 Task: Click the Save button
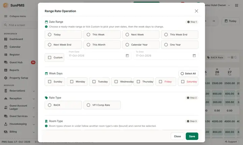[x=192, y=136]
